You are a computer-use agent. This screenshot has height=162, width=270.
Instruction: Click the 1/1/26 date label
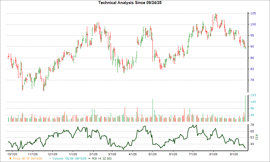[x=73, y=154]
